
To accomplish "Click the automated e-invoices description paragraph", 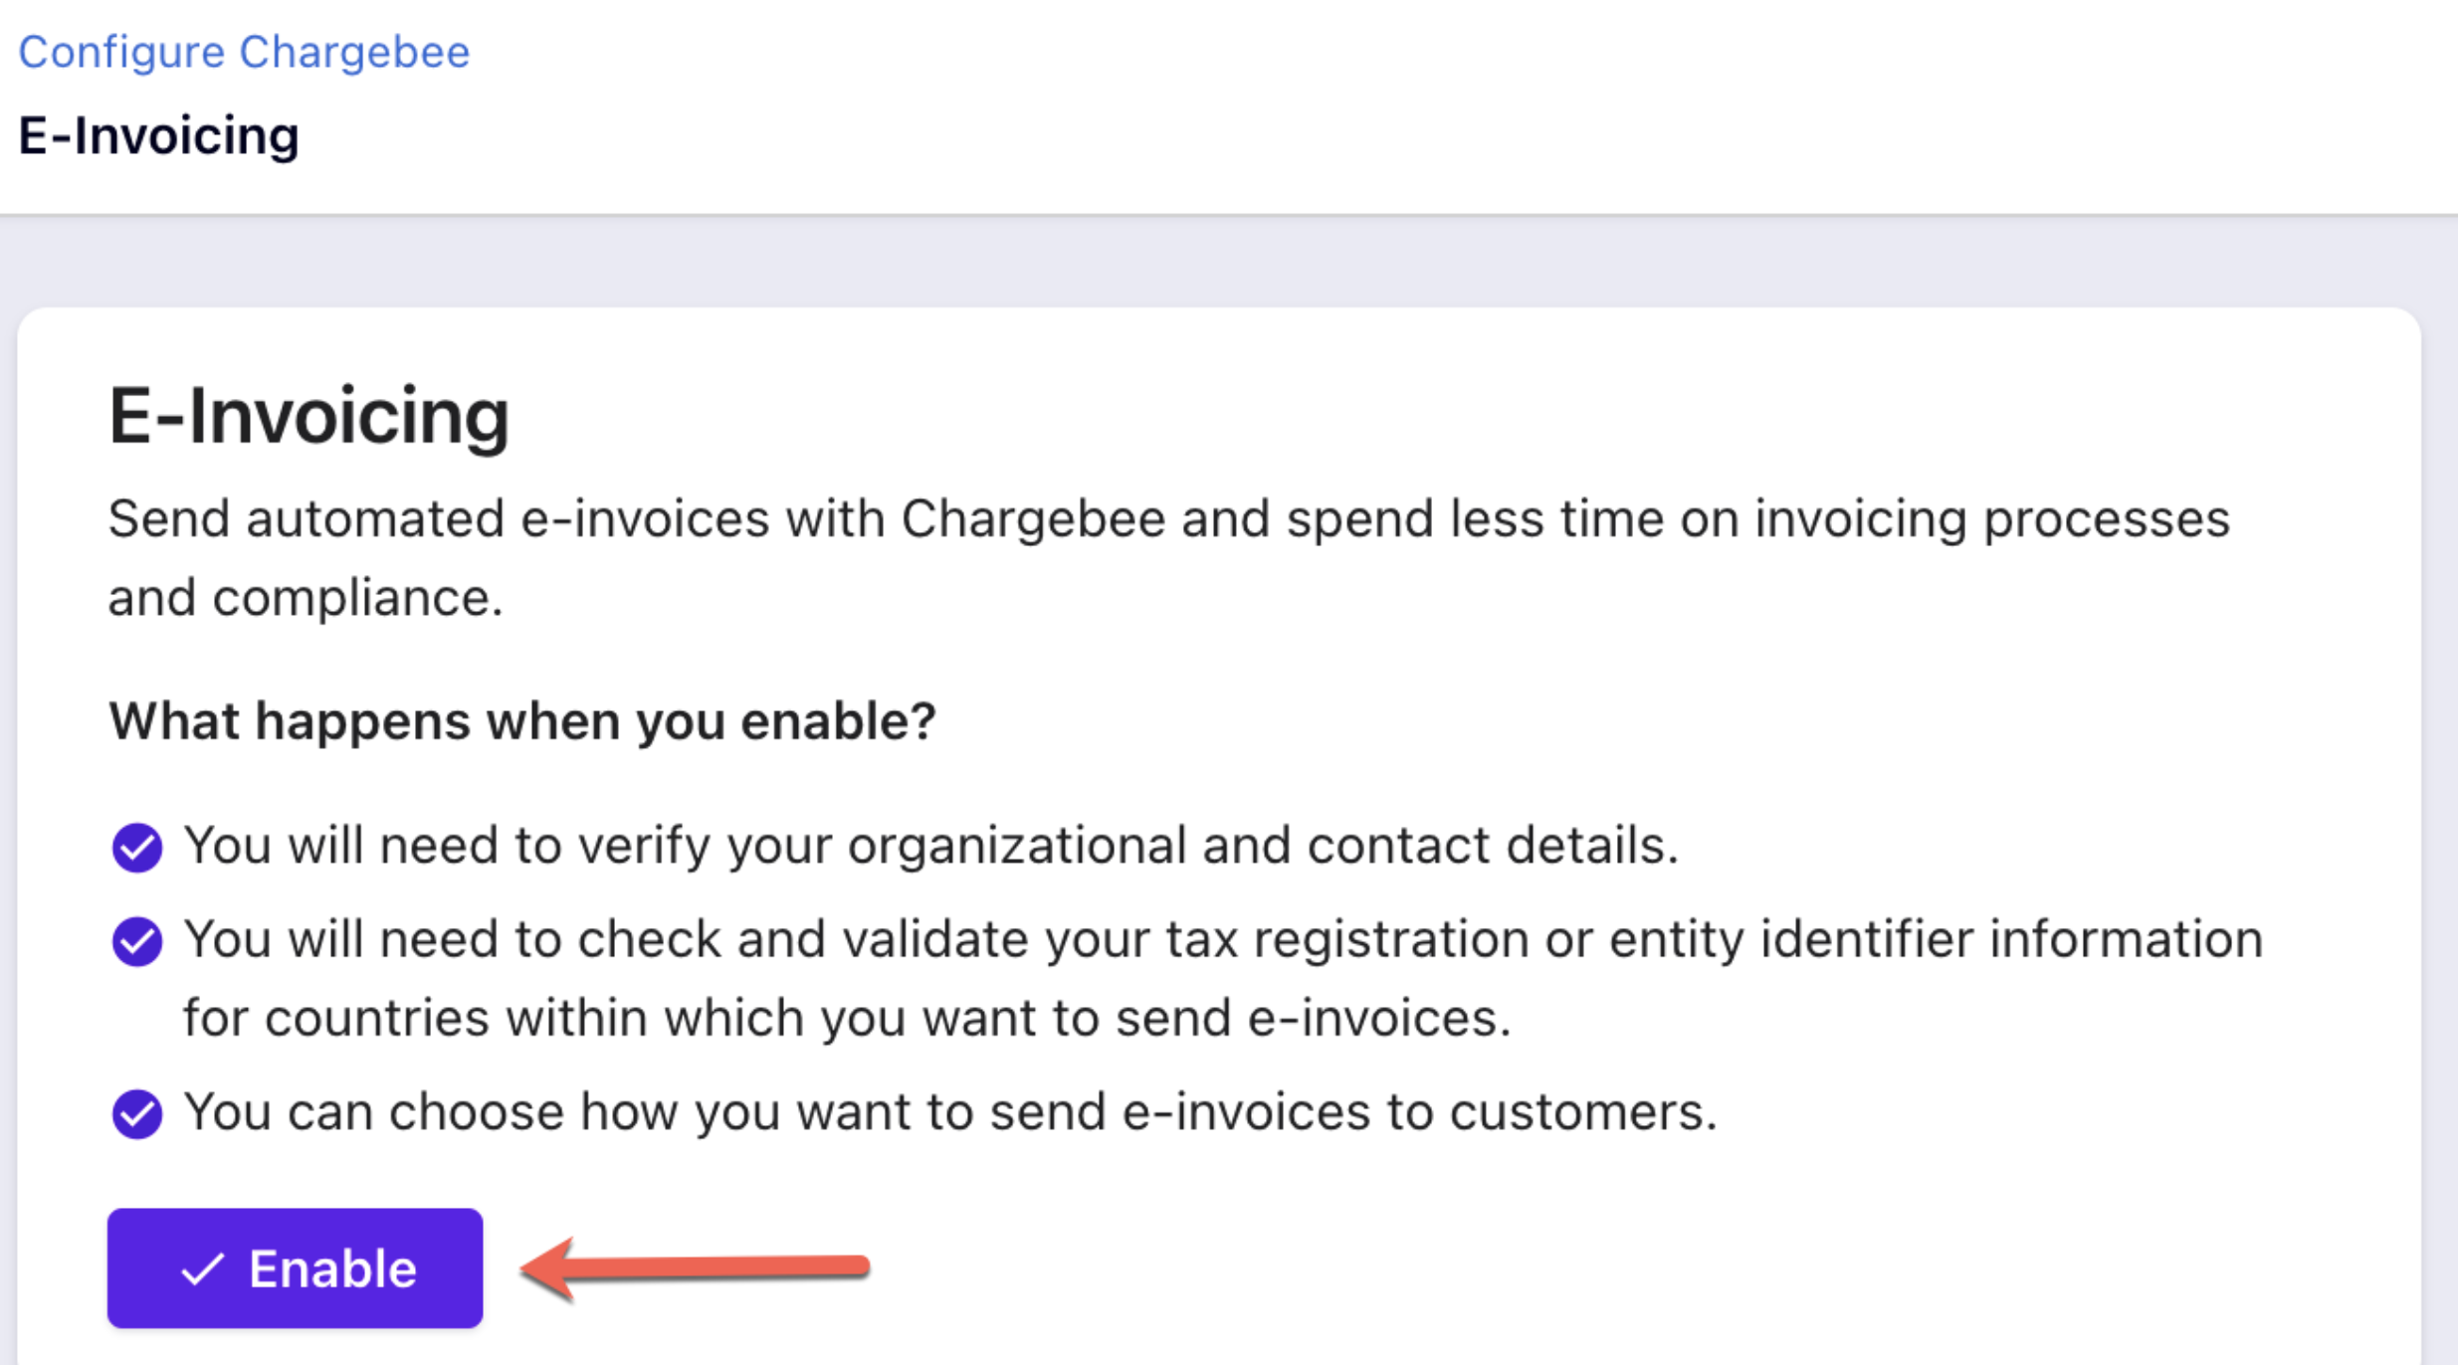I will [x=1169, y=557].
